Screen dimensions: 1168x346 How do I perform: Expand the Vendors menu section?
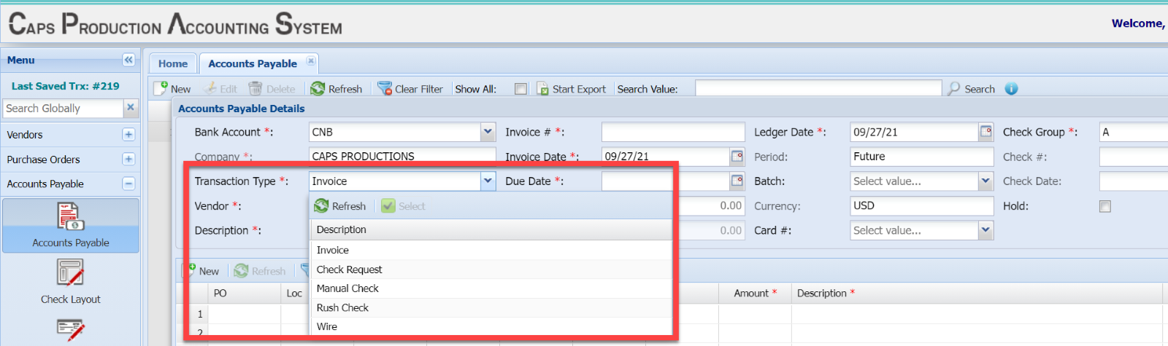tap(128, 135)
